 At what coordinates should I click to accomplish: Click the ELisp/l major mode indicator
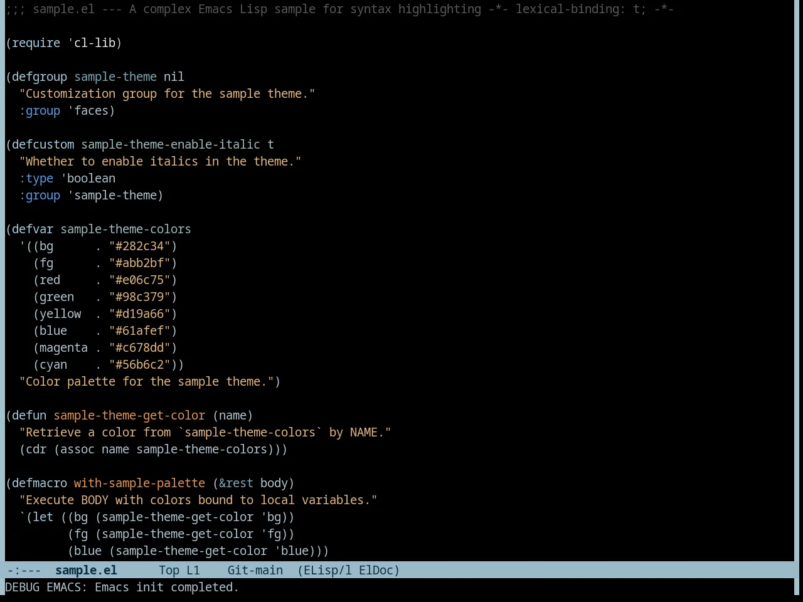(325, 570)
